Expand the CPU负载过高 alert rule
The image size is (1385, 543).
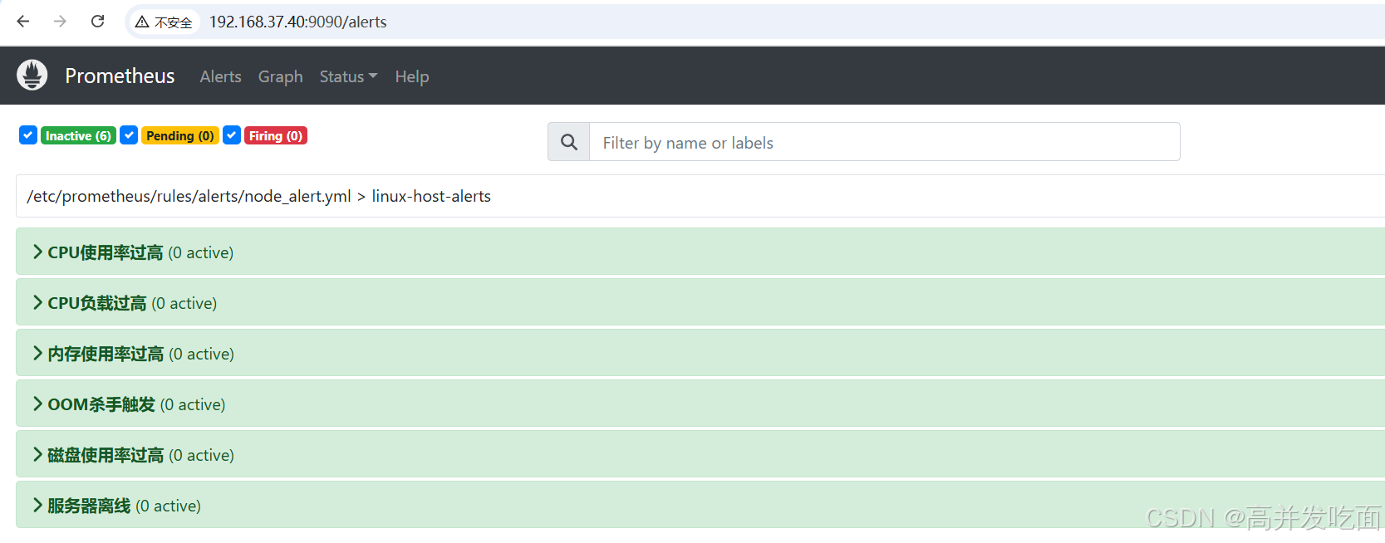click(x=700, y=302)
